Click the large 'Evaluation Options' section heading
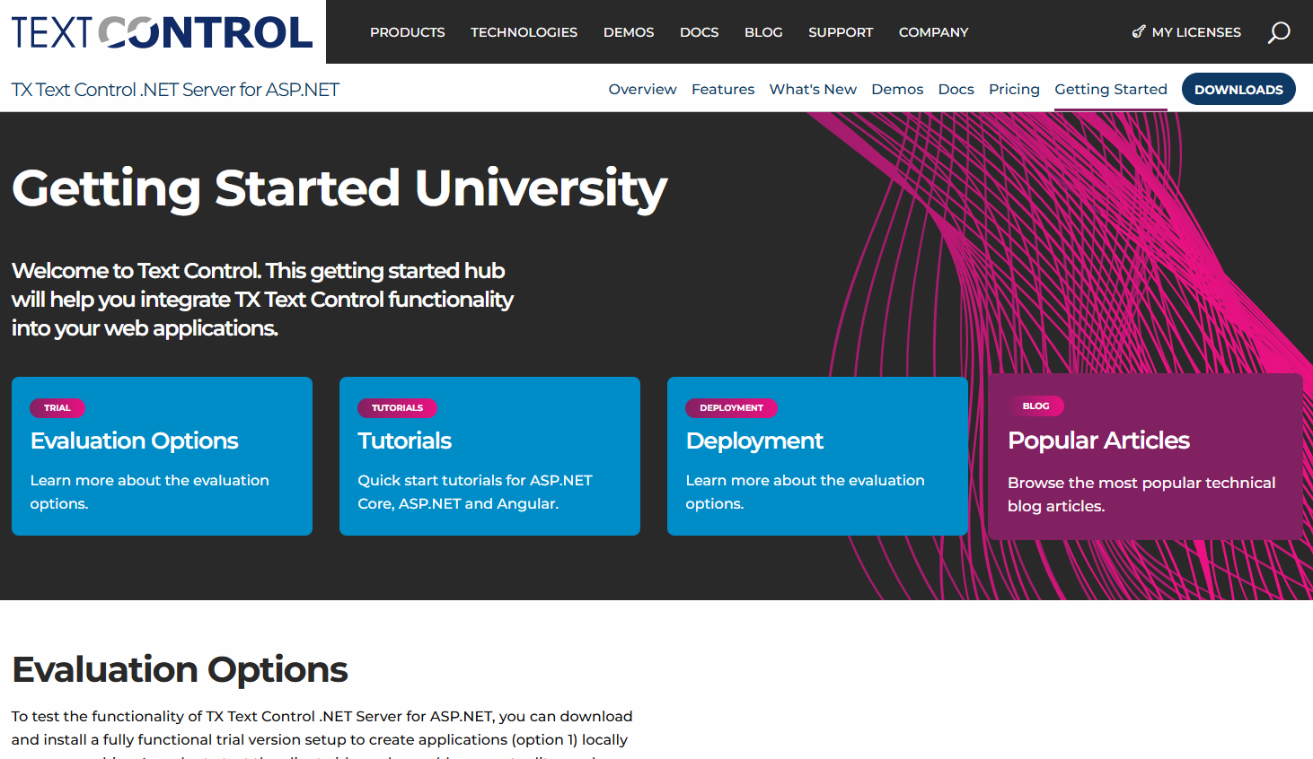1313x759 pixels. click(180, 669)
